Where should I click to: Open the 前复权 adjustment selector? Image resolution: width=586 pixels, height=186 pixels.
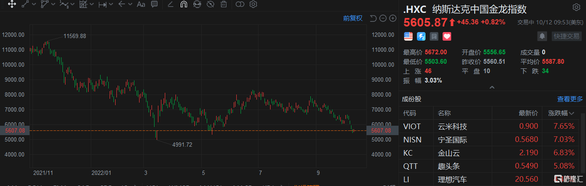pyautogui.click(x=353, y=18)
